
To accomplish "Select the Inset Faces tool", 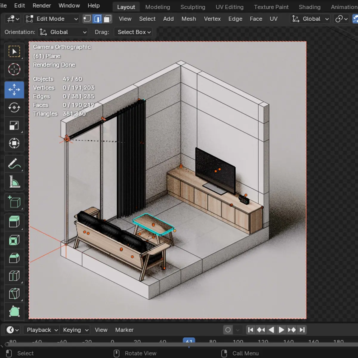I will (x=14, y=240).
